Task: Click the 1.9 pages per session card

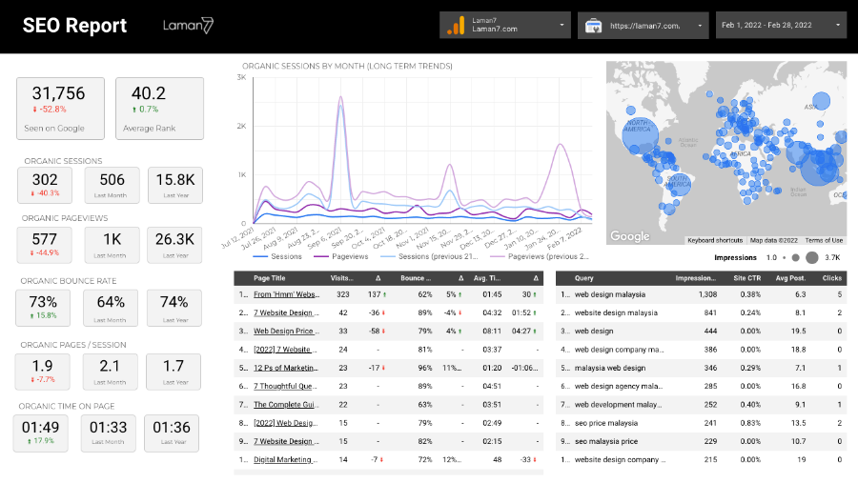Action: coord(42,372)
